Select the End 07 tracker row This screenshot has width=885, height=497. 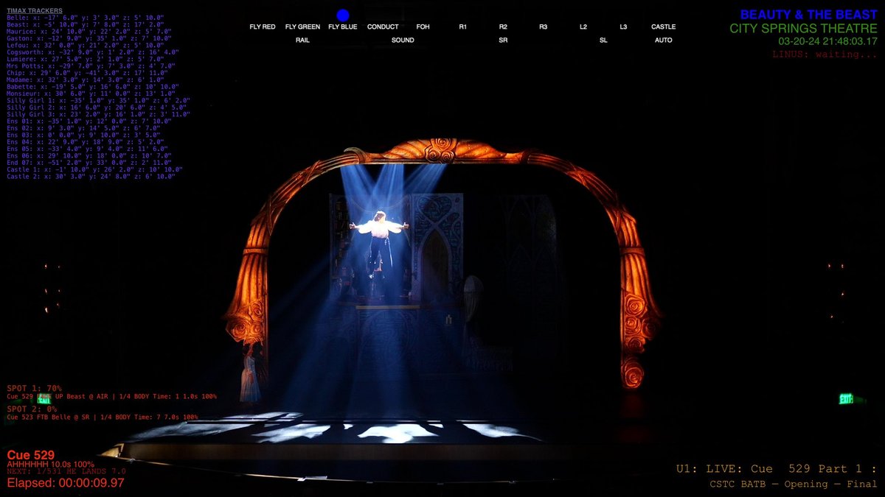click(89, 163)
